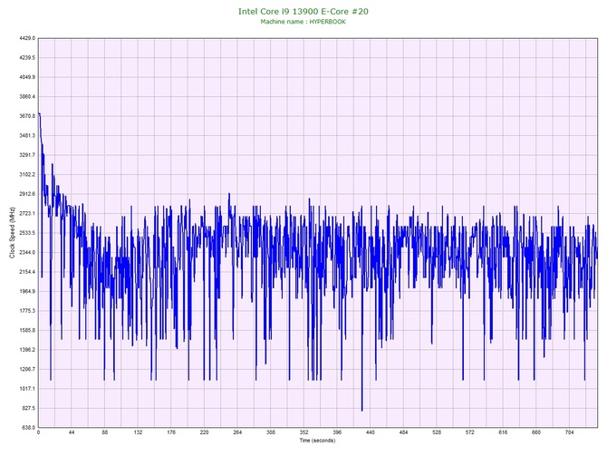Click the 'Time (seconds)' axis label
Image resolution: width=607 pixels, height=456 pixels.
317,441
